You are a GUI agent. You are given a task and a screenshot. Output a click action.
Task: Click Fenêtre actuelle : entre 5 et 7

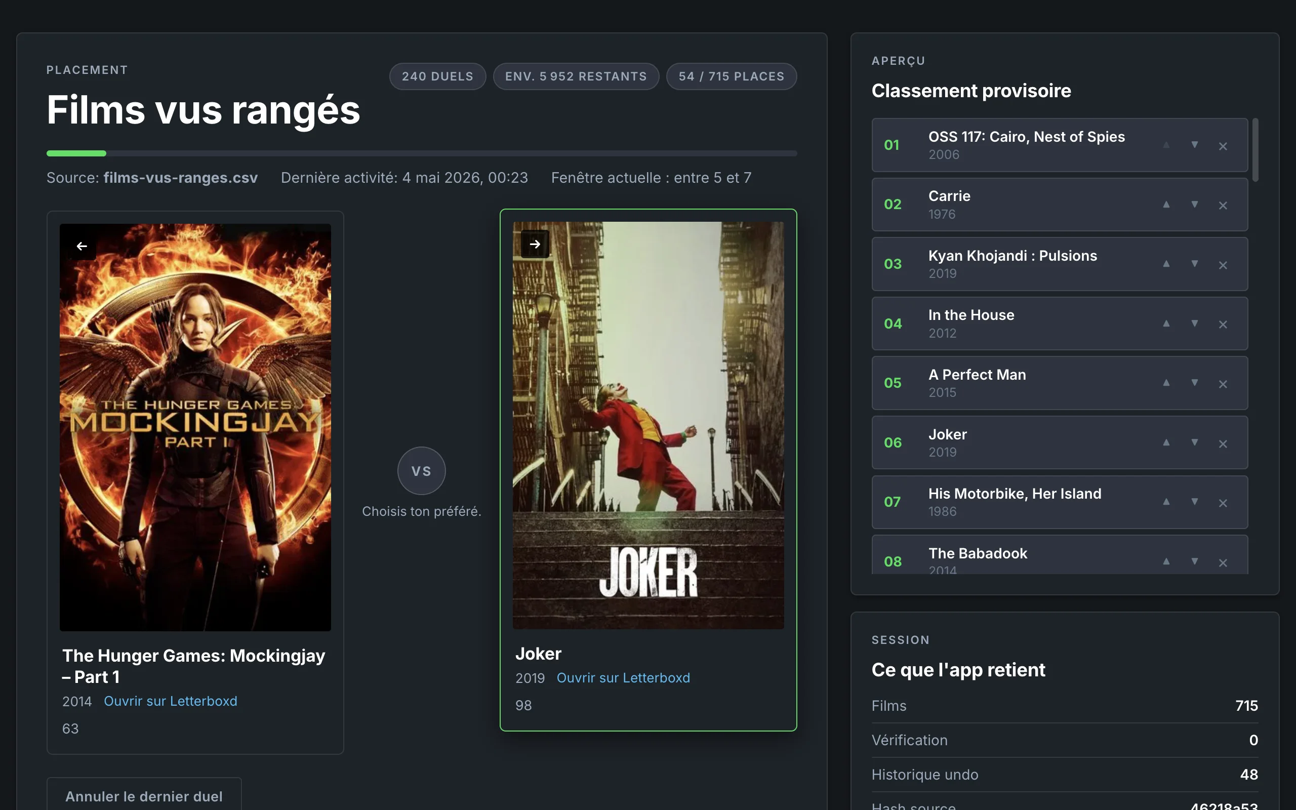[651, 178]
